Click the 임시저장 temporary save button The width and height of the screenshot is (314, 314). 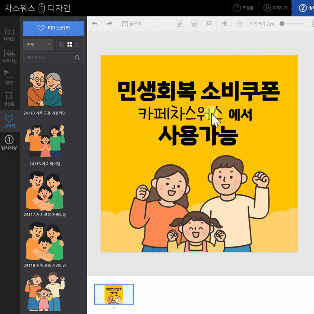point(9,143)
